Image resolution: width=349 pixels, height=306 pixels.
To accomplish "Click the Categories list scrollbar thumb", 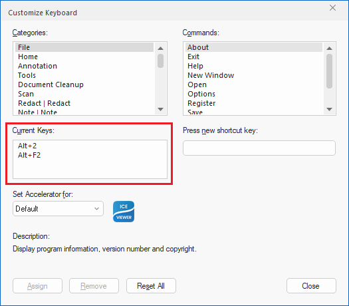I will [160, 61].
